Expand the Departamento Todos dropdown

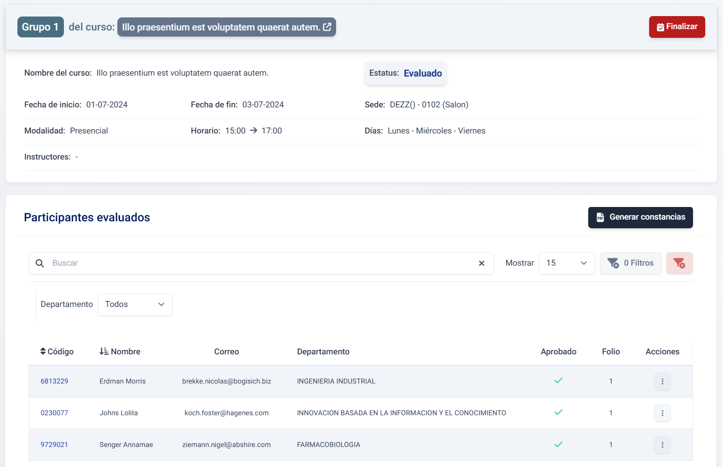point(135,304)
